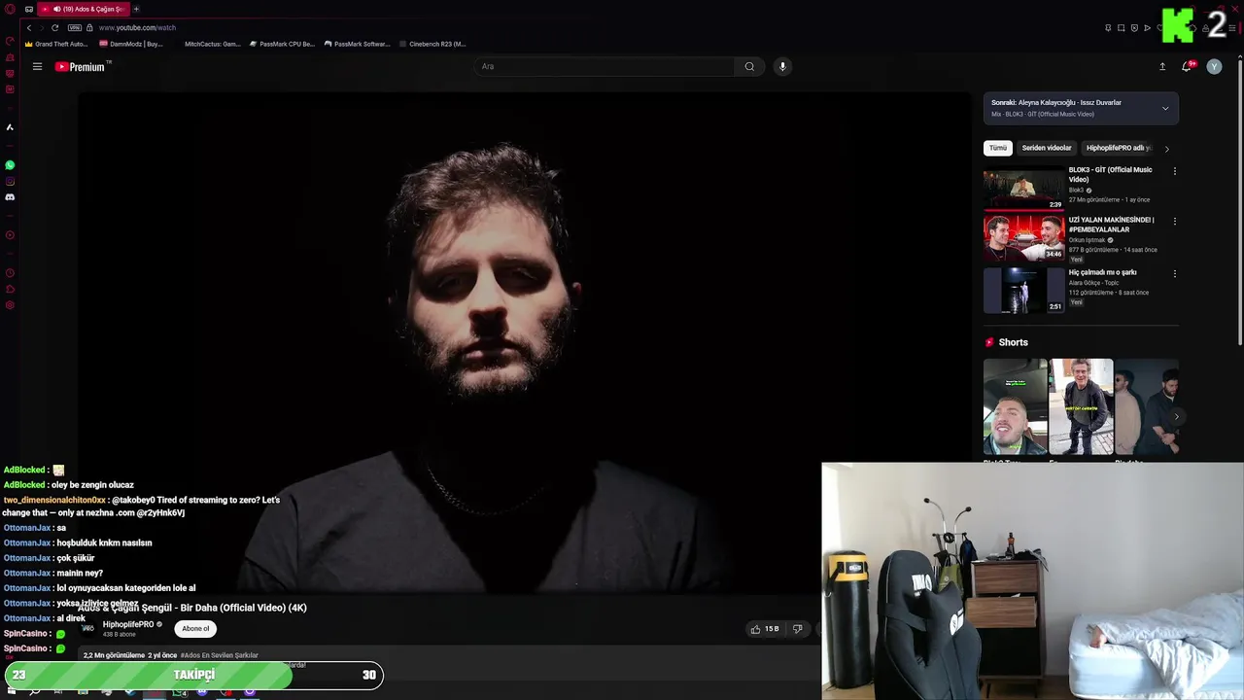This screenshot has height=700, width=1244.
Task: Open a new browser tab
Action: [x=136, y=9]
